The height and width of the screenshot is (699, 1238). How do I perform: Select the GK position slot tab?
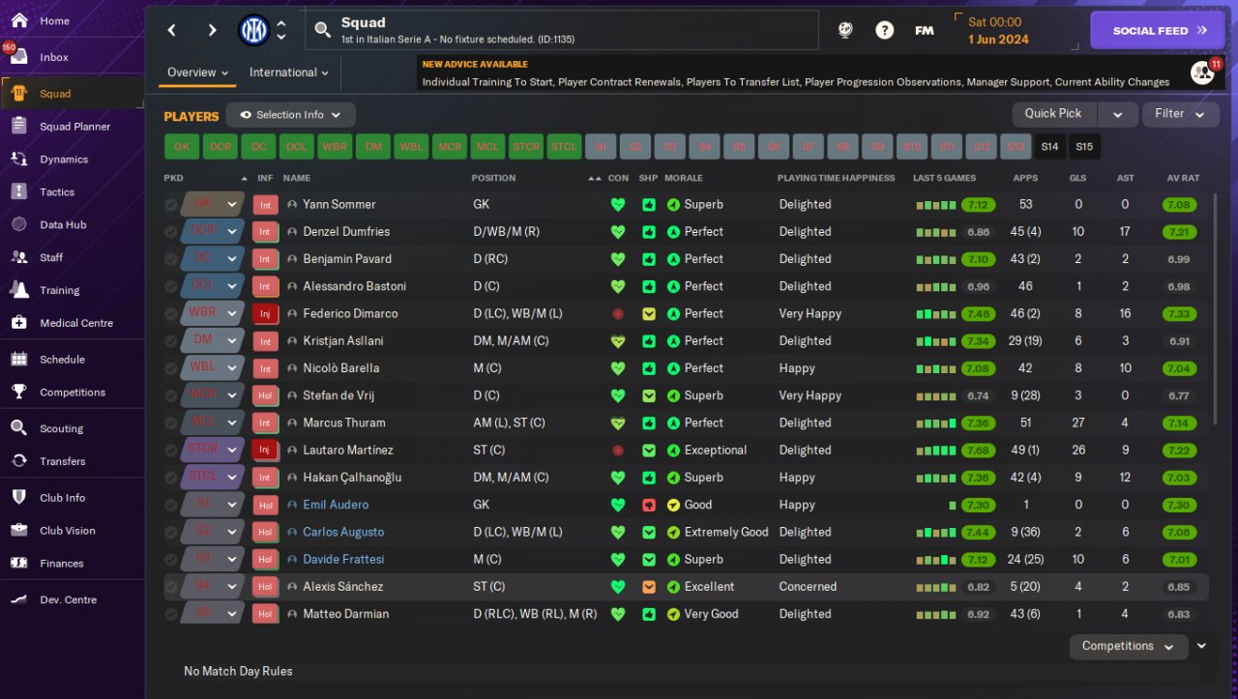182,147
